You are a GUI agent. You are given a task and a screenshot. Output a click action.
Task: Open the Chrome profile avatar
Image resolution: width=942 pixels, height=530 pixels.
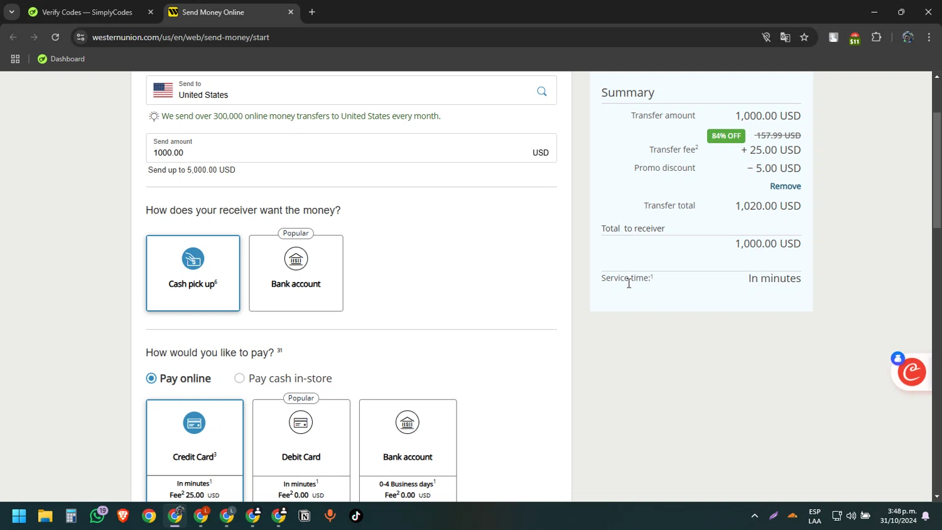pyautogui.click(x=907, y=37)
